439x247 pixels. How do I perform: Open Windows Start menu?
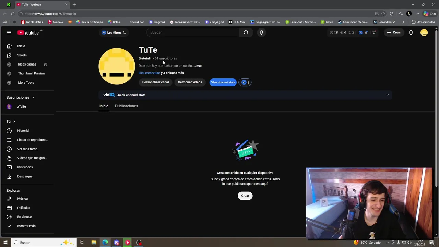5,243
